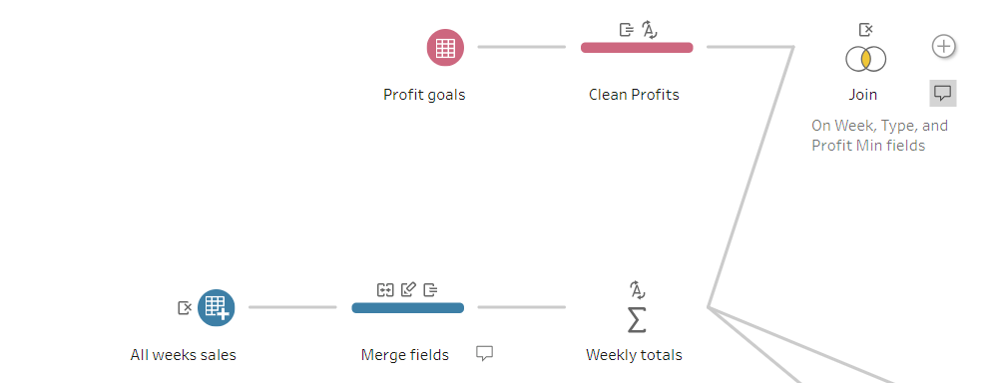994x383 pixels.
Task: Click the merge fields icon above Merge fields bar
Action: (385, 290)
